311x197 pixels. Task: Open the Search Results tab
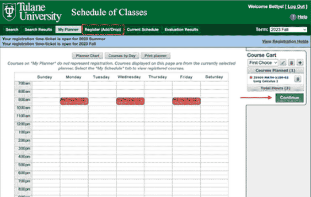click(x=38, y=30)
